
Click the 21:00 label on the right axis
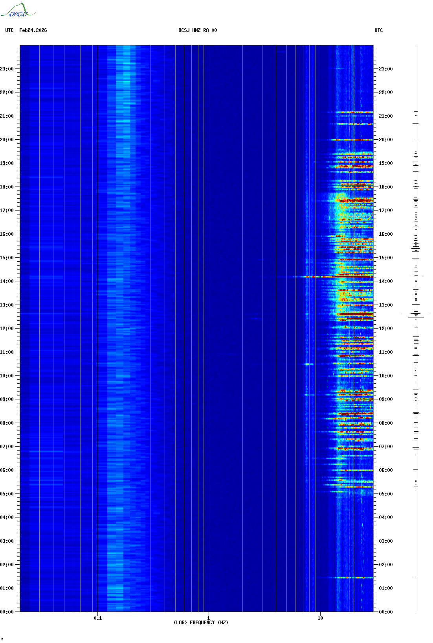(x=386, y=116)
